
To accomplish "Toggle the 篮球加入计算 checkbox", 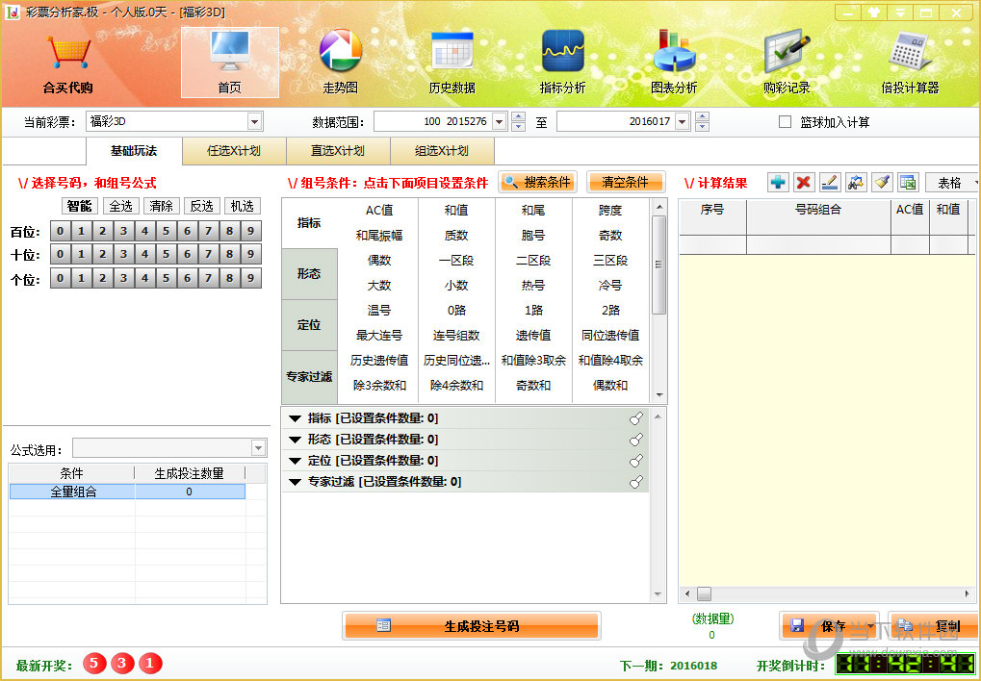I will pyautogui.click(x=786, y=122).
